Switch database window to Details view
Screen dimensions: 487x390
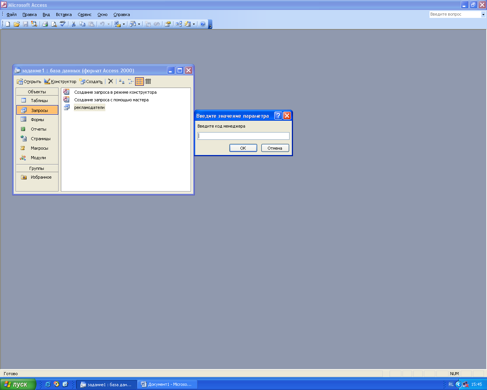(x=148, y=81)
